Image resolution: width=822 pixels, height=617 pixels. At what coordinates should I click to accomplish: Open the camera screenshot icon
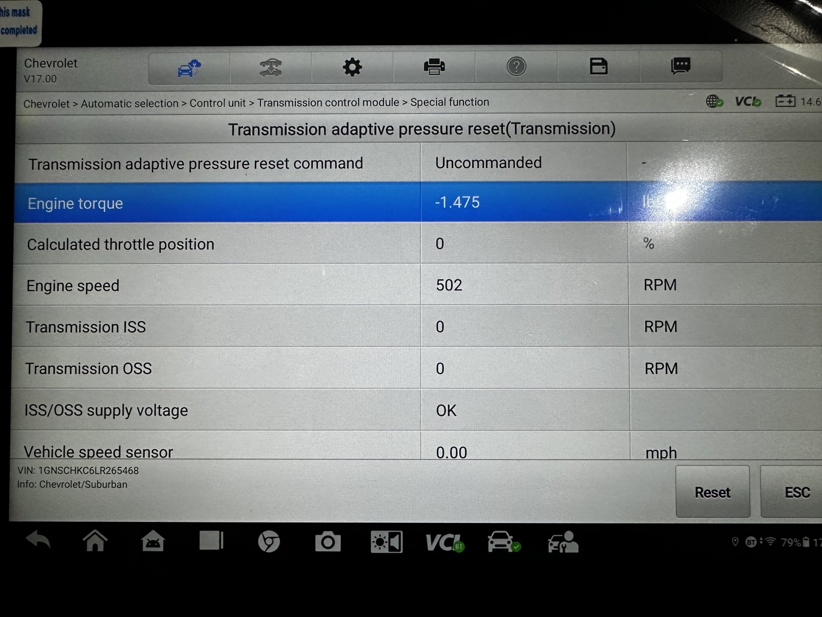pos(328,542)
